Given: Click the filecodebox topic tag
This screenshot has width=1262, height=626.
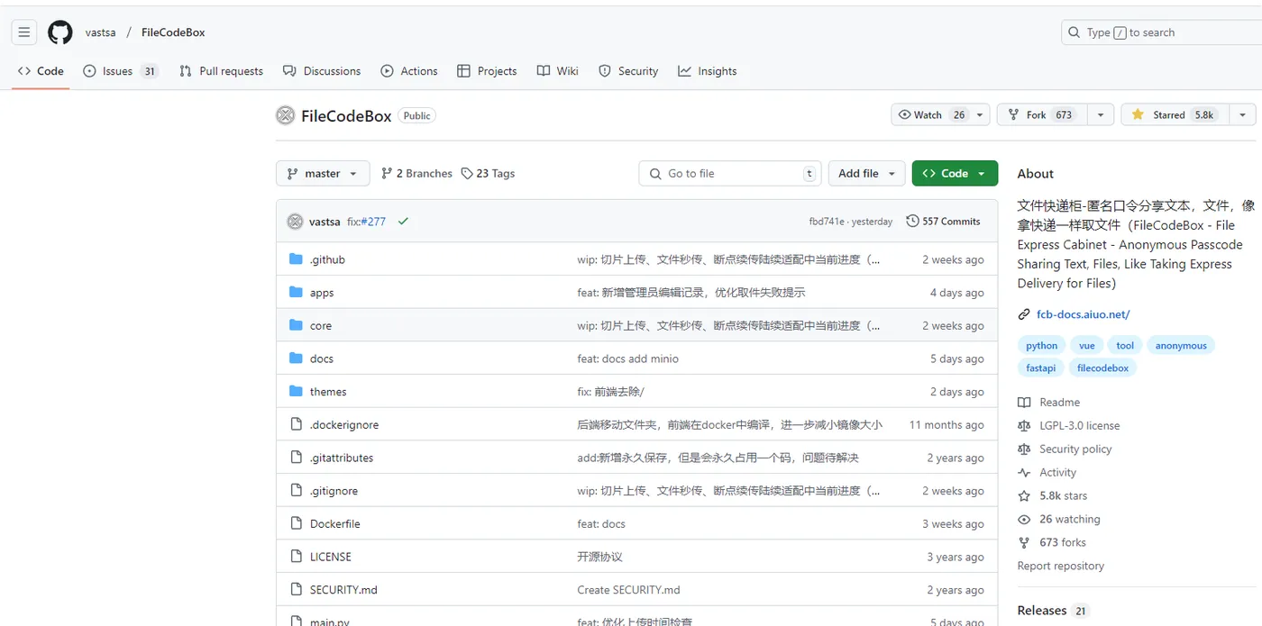Looking at the screenshot, I should click(1102, 368).
